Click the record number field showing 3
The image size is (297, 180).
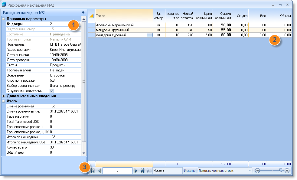(x=117, y=171)
